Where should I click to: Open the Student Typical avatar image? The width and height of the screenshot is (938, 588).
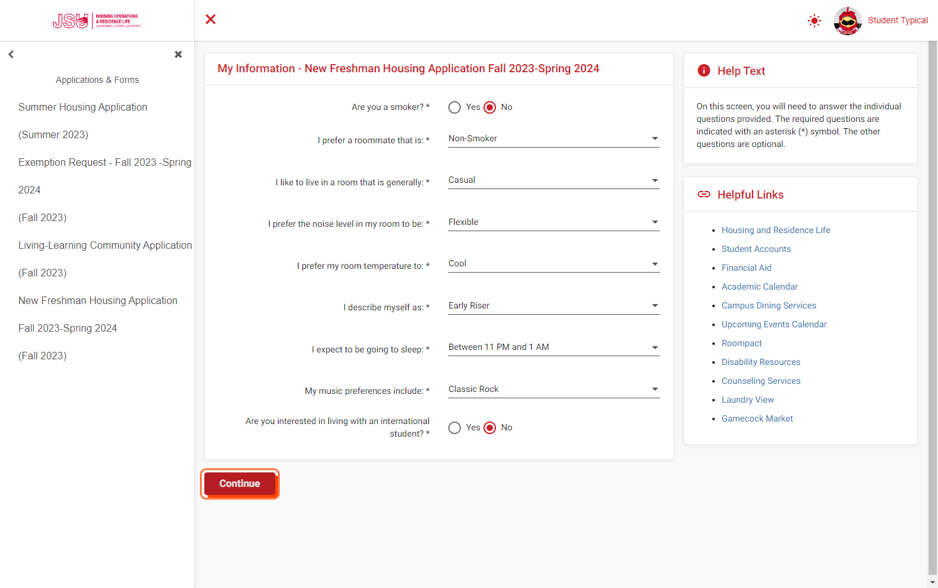[847, 21]
